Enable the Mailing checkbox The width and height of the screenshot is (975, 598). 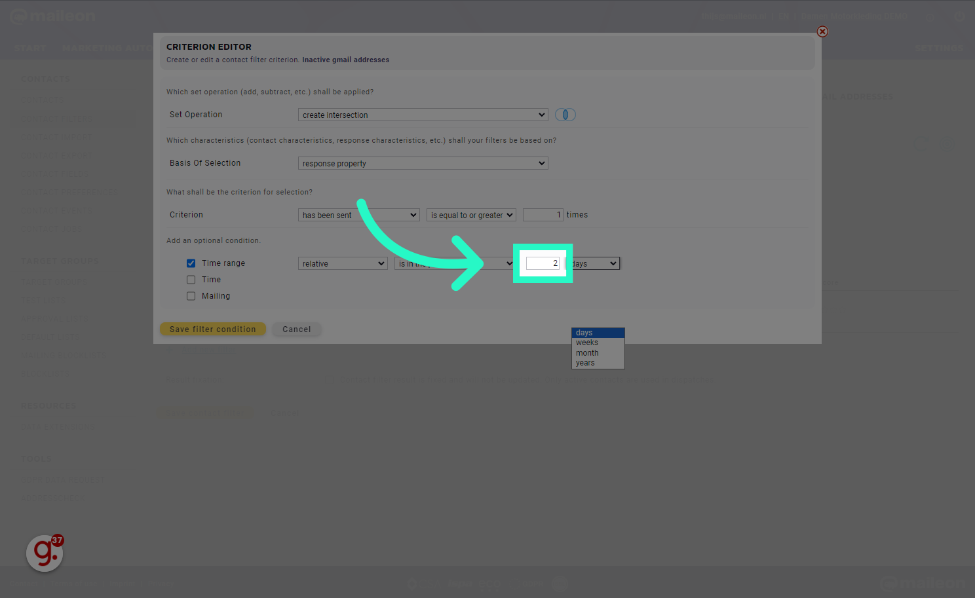191,296
